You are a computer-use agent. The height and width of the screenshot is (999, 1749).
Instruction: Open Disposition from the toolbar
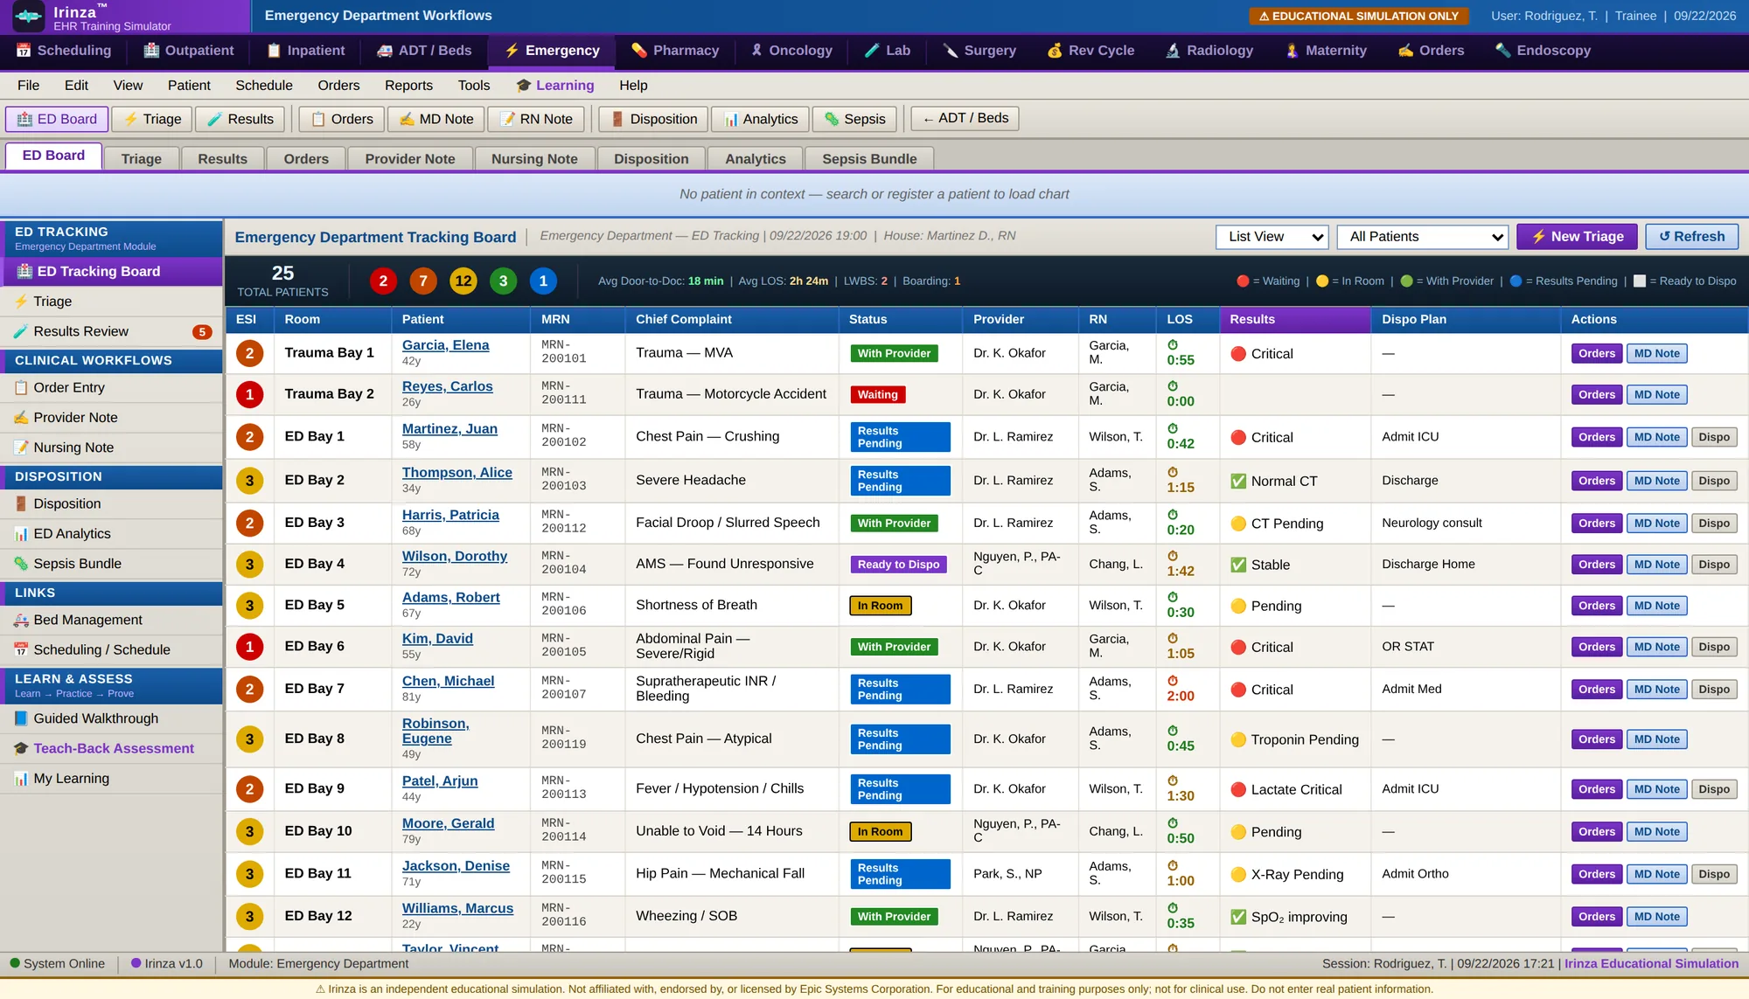point(653,119)
